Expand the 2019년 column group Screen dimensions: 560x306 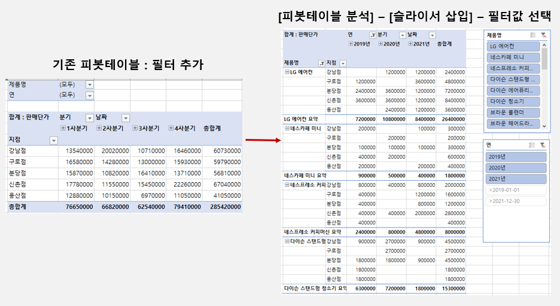[x=351, y=44]
